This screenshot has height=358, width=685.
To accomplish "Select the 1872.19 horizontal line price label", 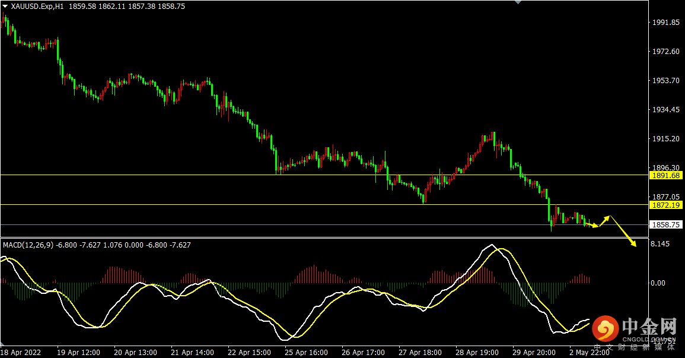I will coord(666,205).
